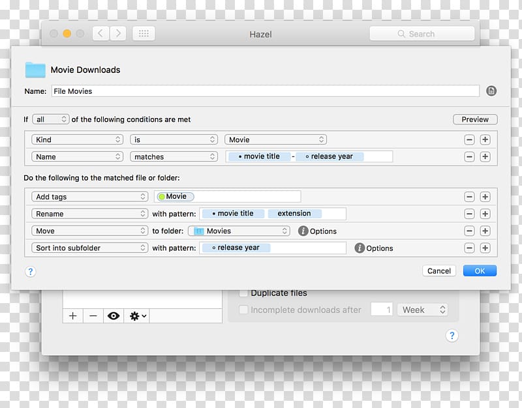Remove the Move action

(469, 231)
